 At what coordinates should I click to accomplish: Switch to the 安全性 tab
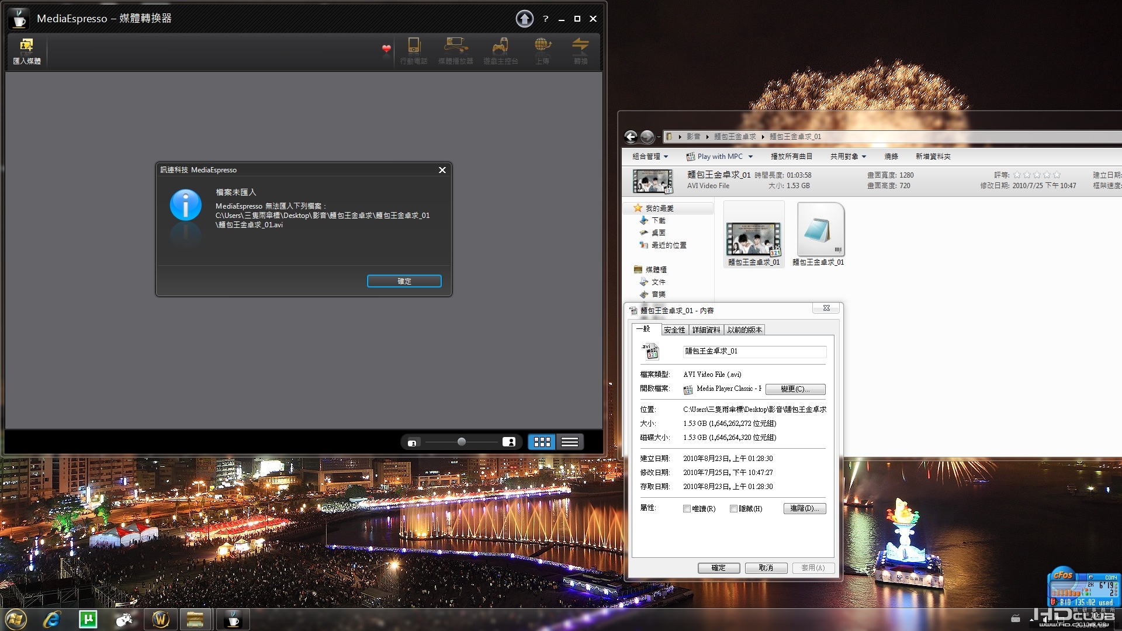tap(674, 330)
